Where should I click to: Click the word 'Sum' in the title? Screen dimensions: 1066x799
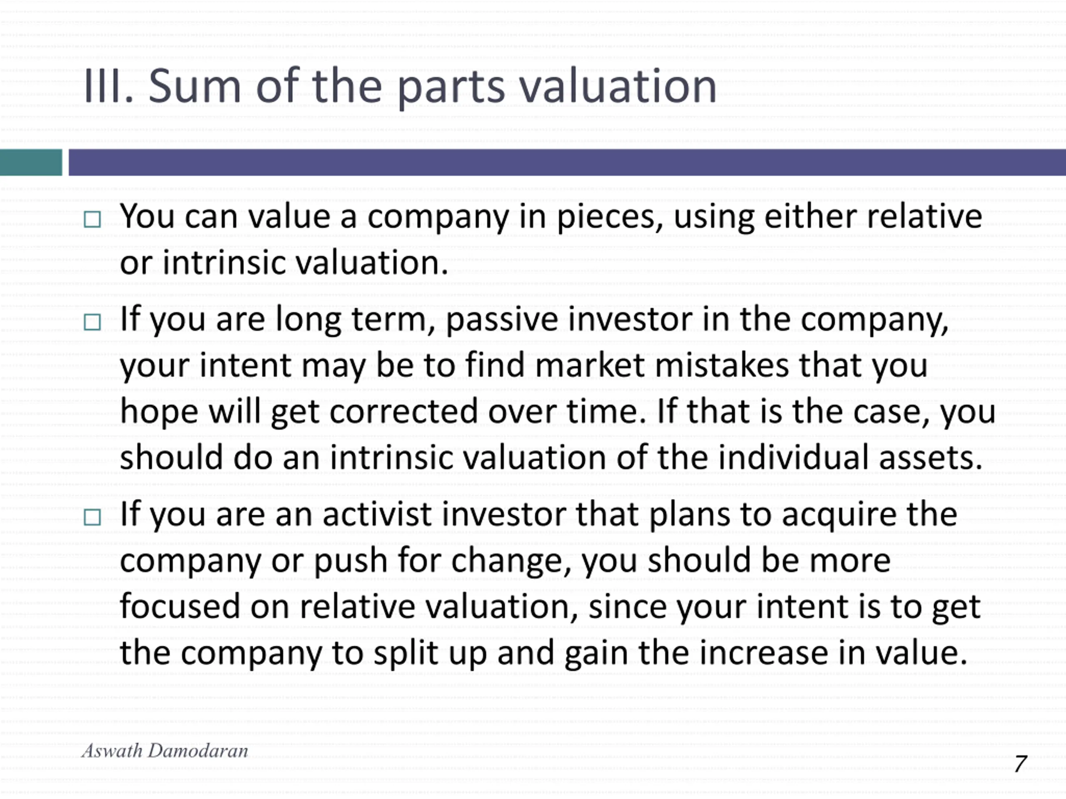click(195, 87)
